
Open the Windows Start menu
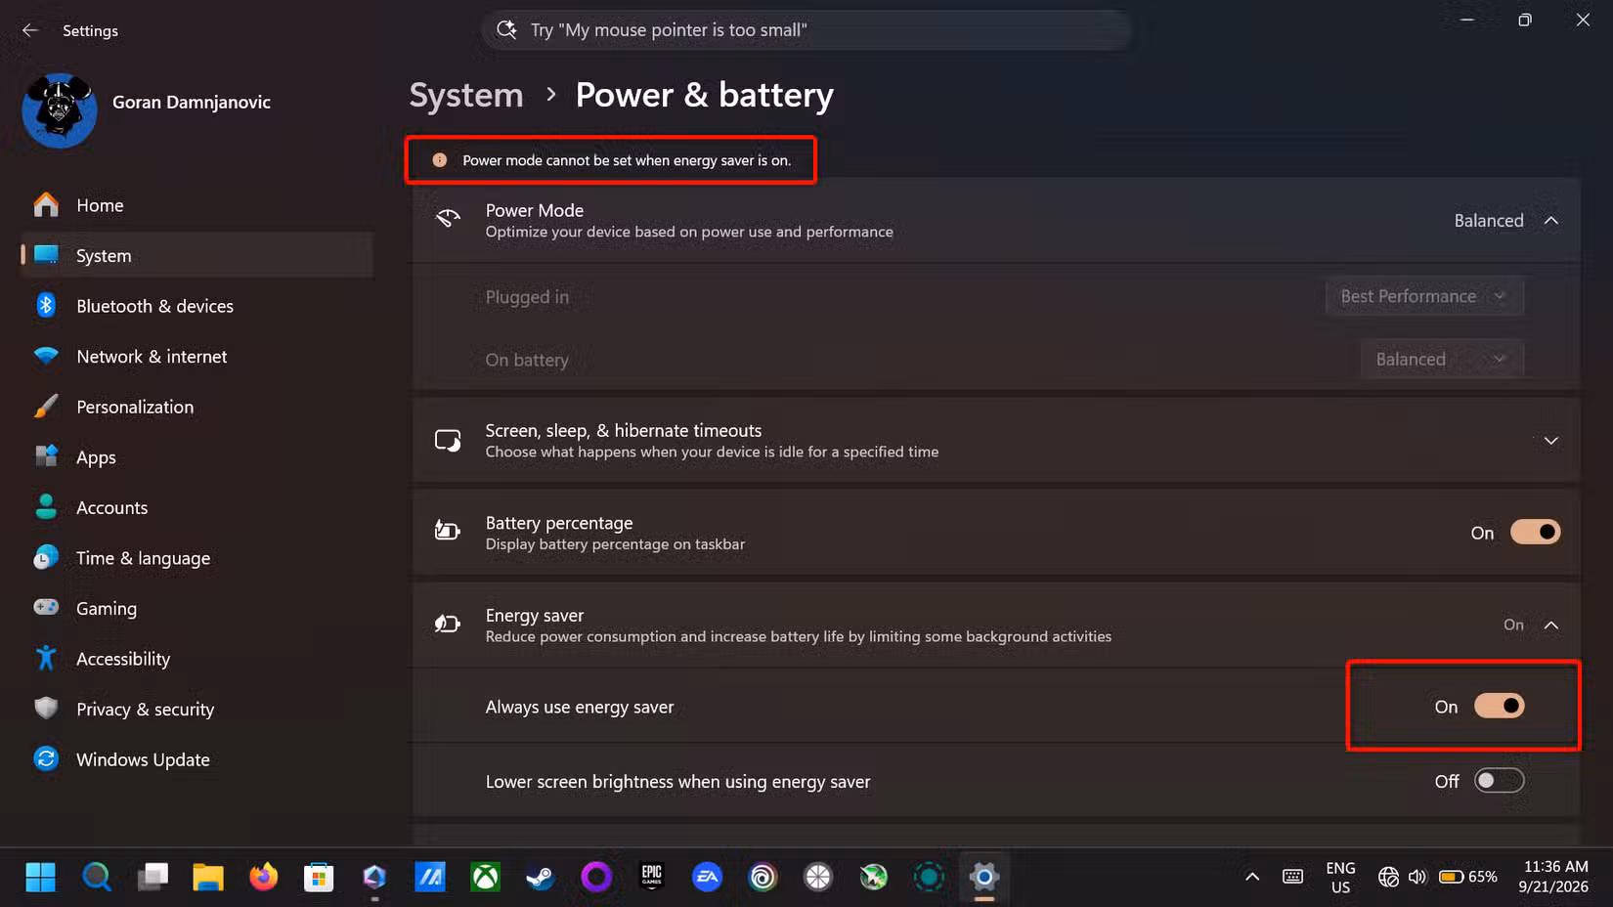(x=40, y=878)
